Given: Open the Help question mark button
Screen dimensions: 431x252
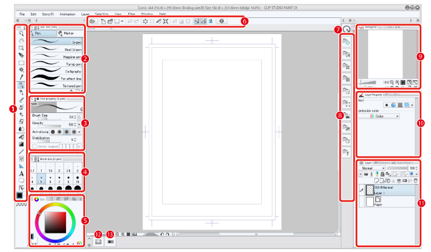Looking at the screenshot, I should pos(221,21).
